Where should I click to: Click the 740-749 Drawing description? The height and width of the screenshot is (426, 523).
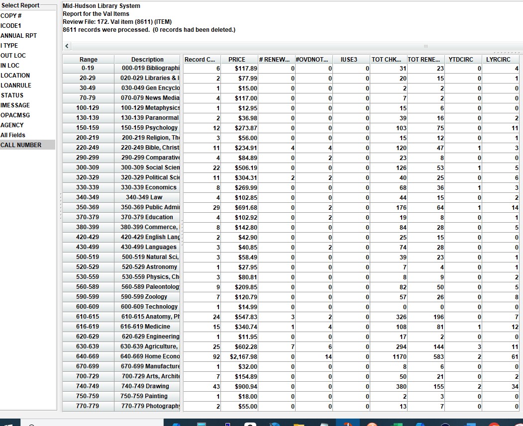coord(147,386)
